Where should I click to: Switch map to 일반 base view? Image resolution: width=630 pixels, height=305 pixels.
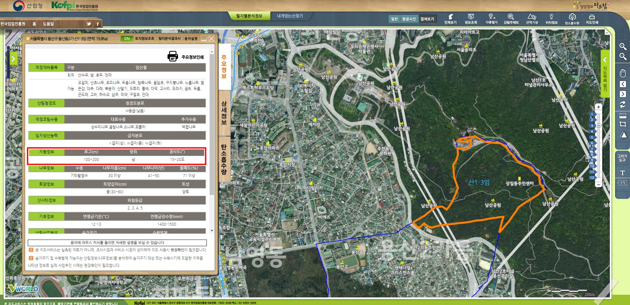click(394, 19)
